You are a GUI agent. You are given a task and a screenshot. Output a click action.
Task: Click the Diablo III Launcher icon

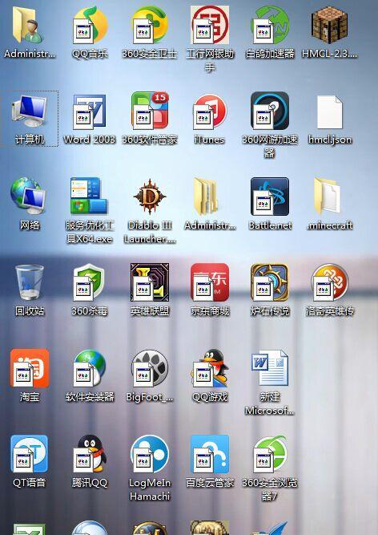pos(150,197)
